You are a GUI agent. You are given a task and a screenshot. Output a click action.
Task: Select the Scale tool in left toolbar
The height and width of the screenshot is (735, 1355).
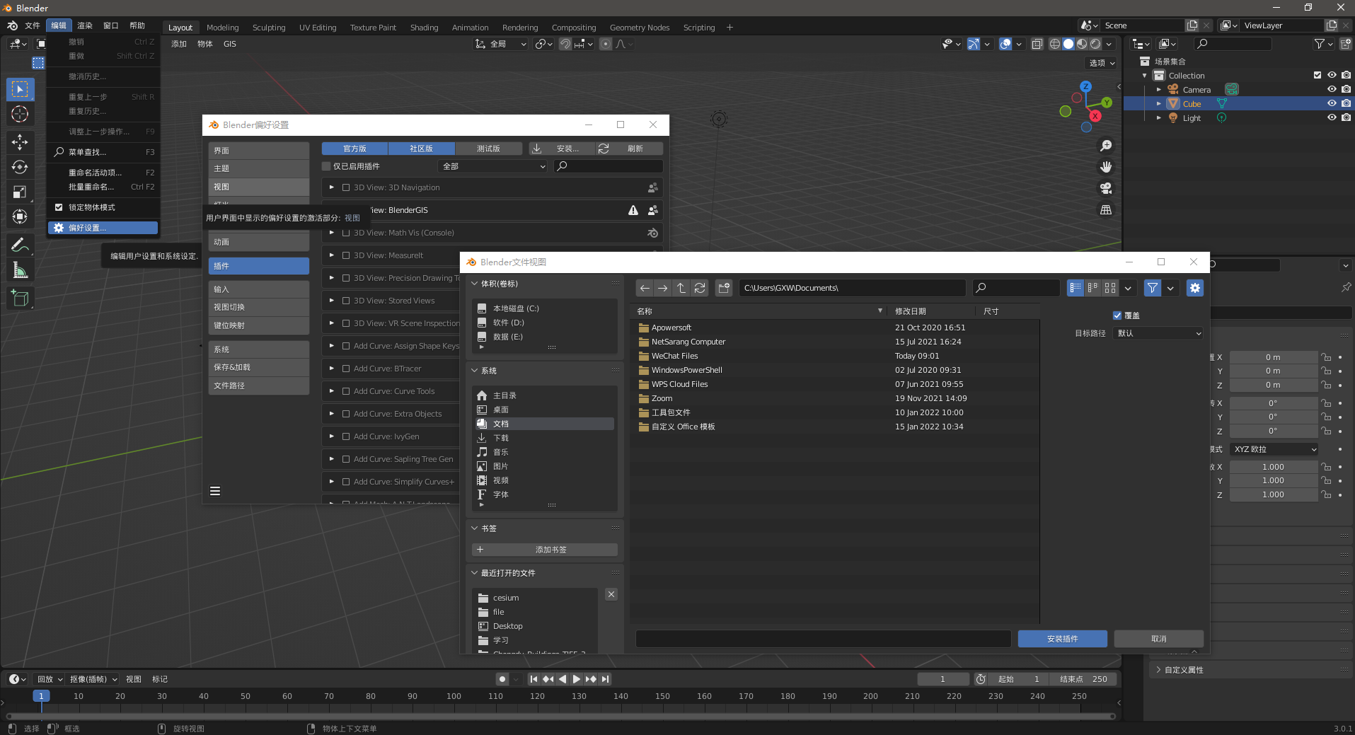pos(20,192)
